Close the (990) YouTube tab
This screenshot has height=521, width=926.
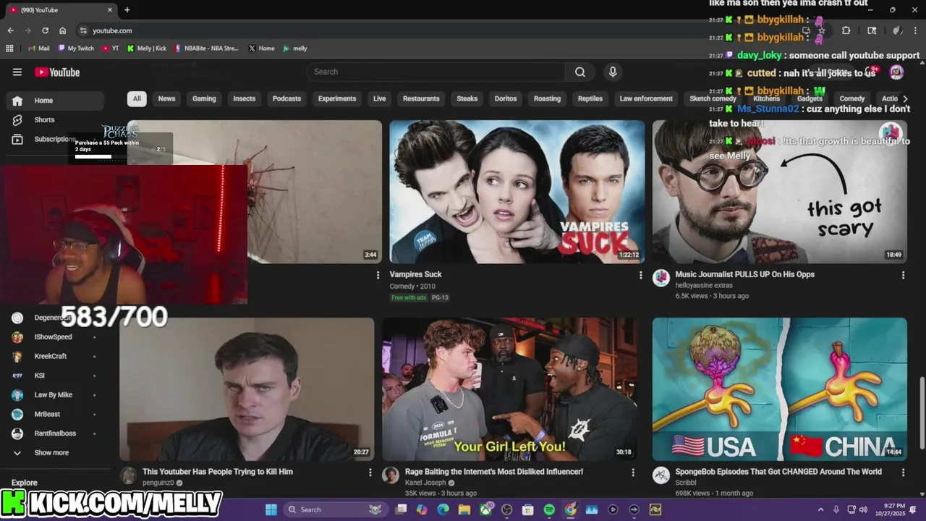pos(110,10)
